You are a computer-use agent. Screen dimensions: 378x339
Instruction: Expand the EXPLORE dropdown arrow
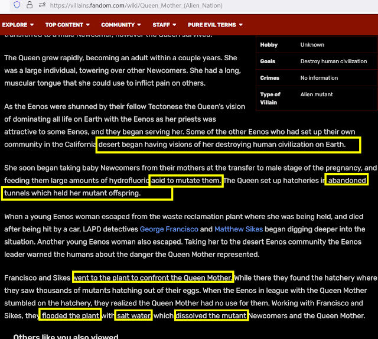(32, 25)
